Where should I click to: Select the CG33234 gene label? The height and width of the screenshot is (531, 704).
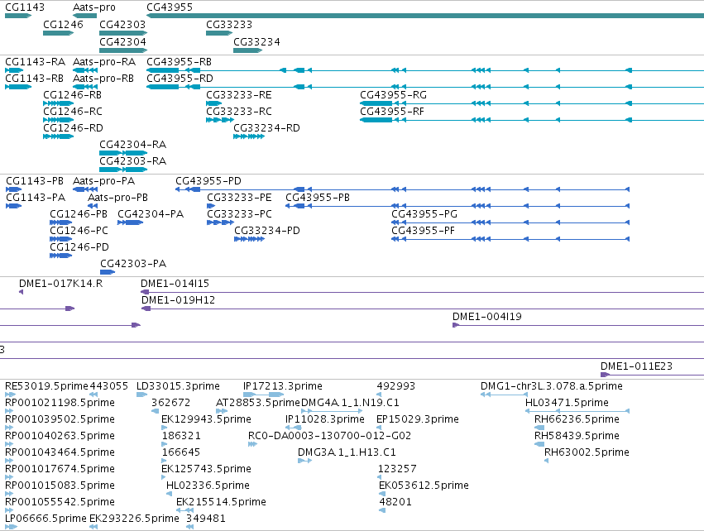pos(256,41)
